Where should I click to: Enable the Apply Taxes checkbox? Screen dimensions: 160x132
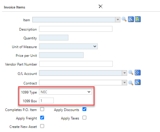[84, 118]
